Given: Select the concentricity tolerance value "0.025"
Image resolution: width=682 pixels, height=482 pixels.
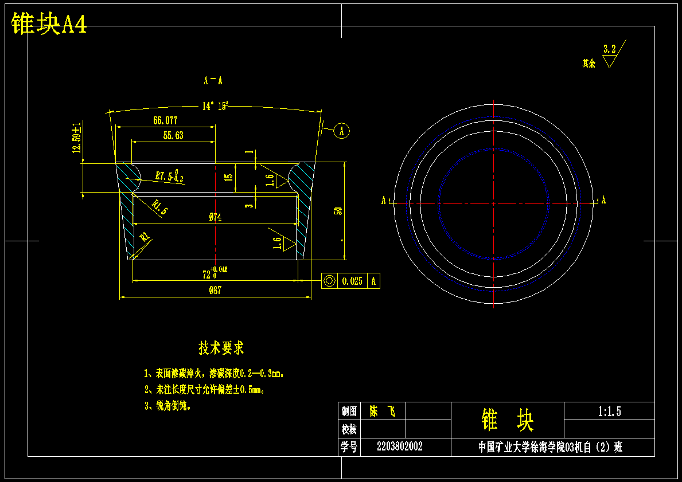Looking at the screenshot, I should tap(352, 281).
